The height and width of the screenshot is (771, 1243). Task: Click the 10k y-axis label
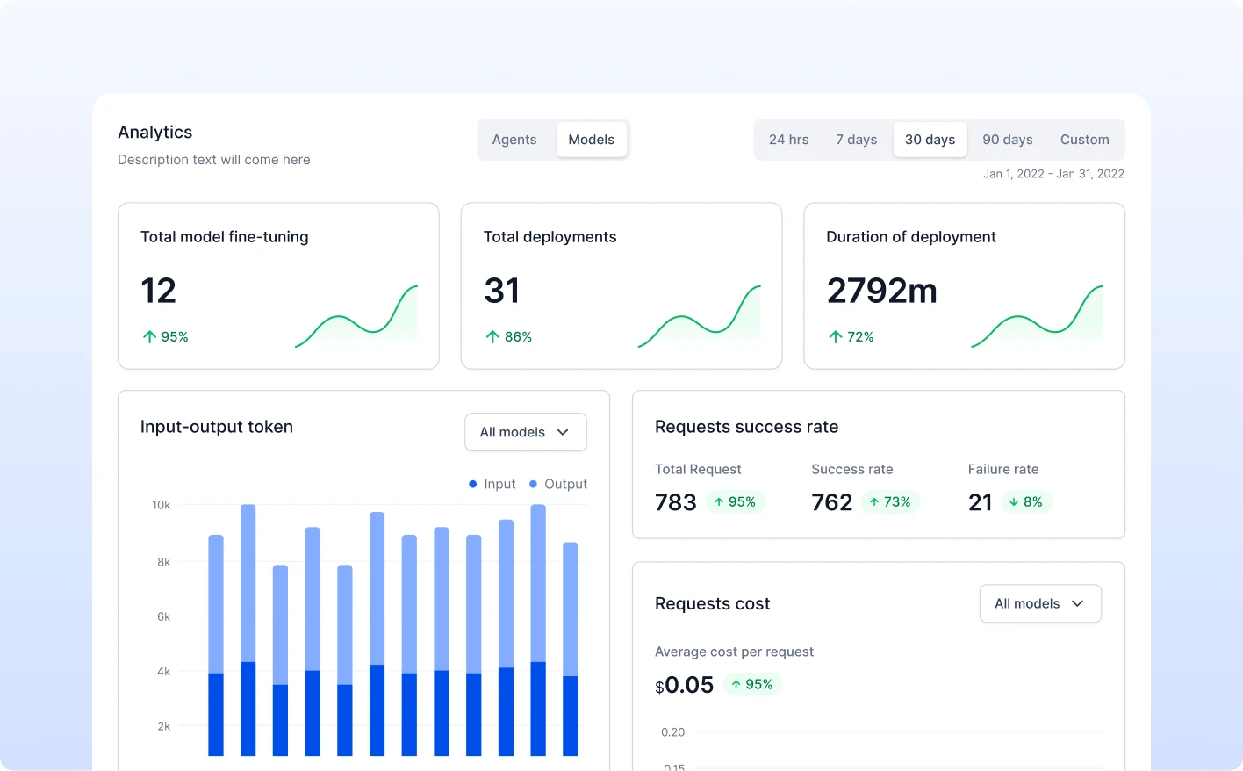162,505
